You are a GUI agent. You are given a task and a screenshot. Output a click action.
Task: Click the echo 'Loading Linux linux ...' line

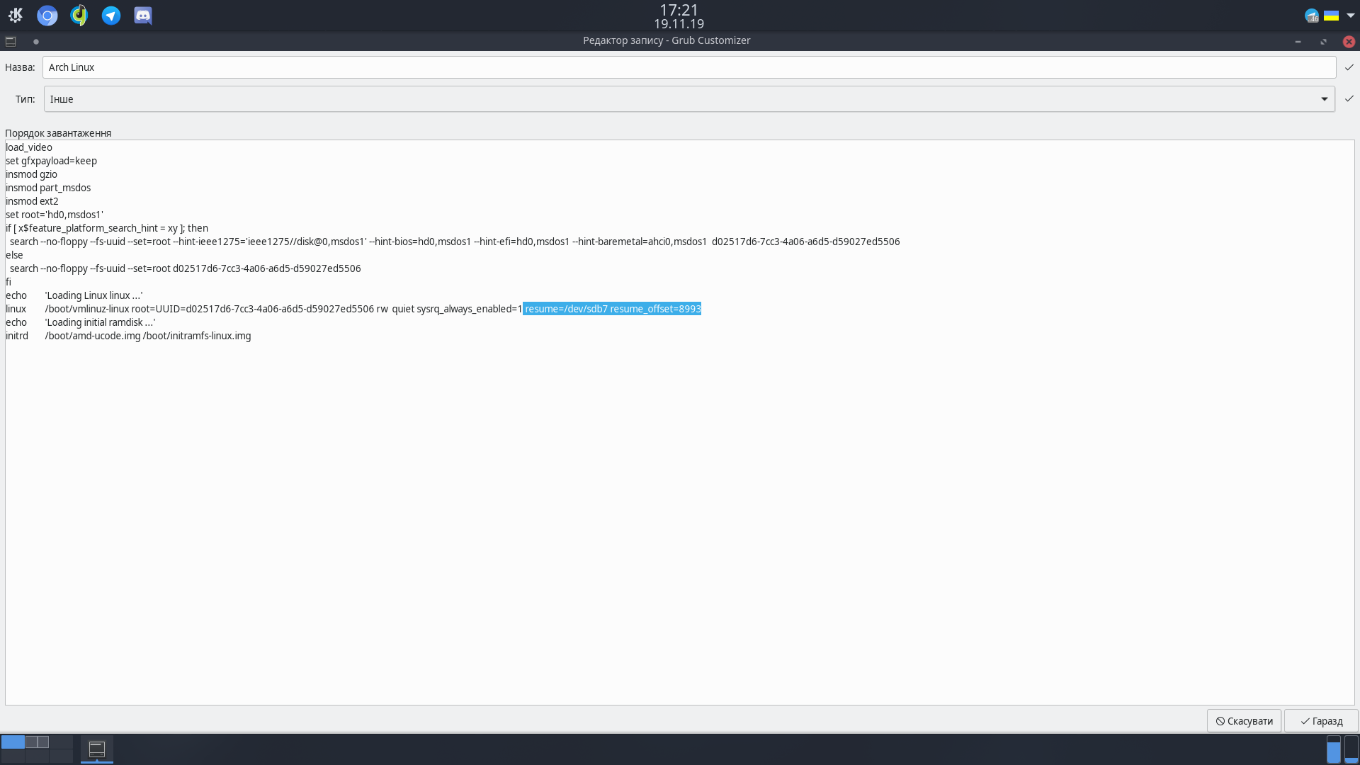[74, 295]
